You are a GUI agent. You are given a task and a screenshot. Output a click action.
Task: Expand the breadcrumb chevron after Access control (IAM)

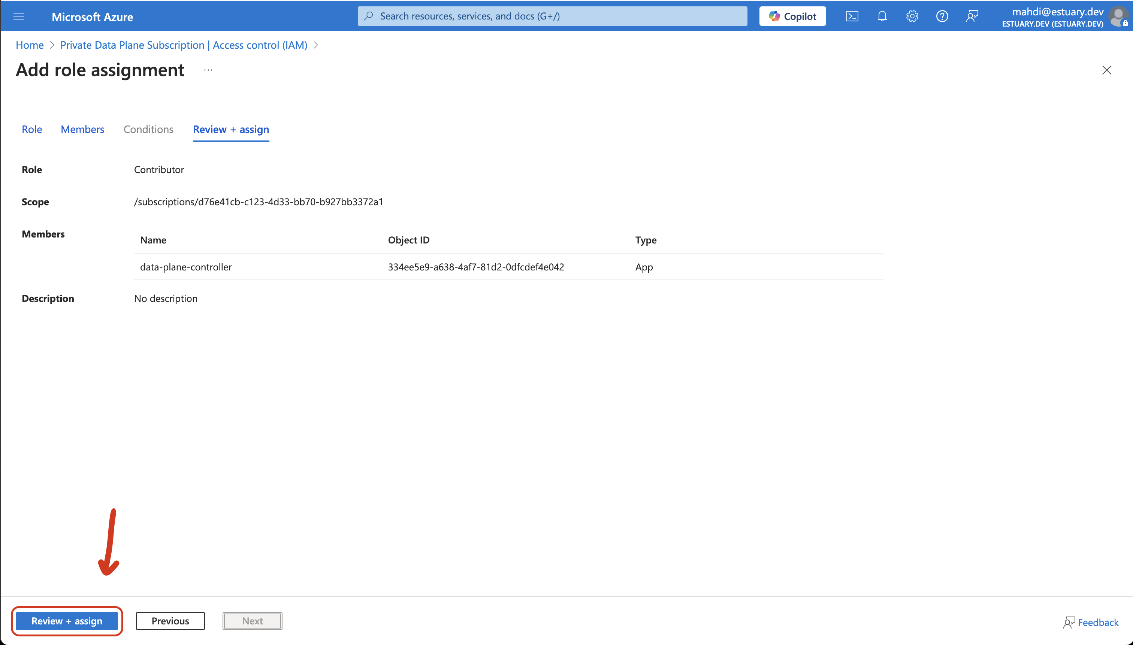point(316,45)
